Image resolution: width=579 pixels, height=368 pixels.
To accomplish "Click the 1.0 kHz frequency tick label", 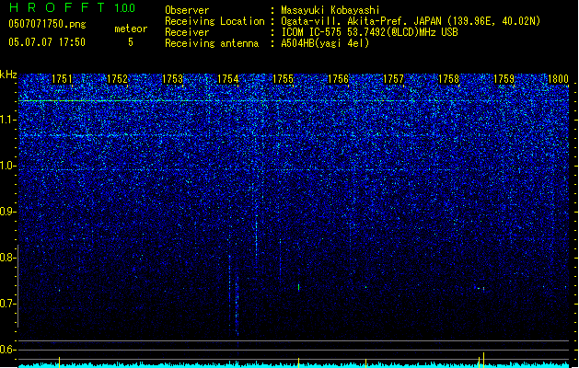I will (7, 166).
